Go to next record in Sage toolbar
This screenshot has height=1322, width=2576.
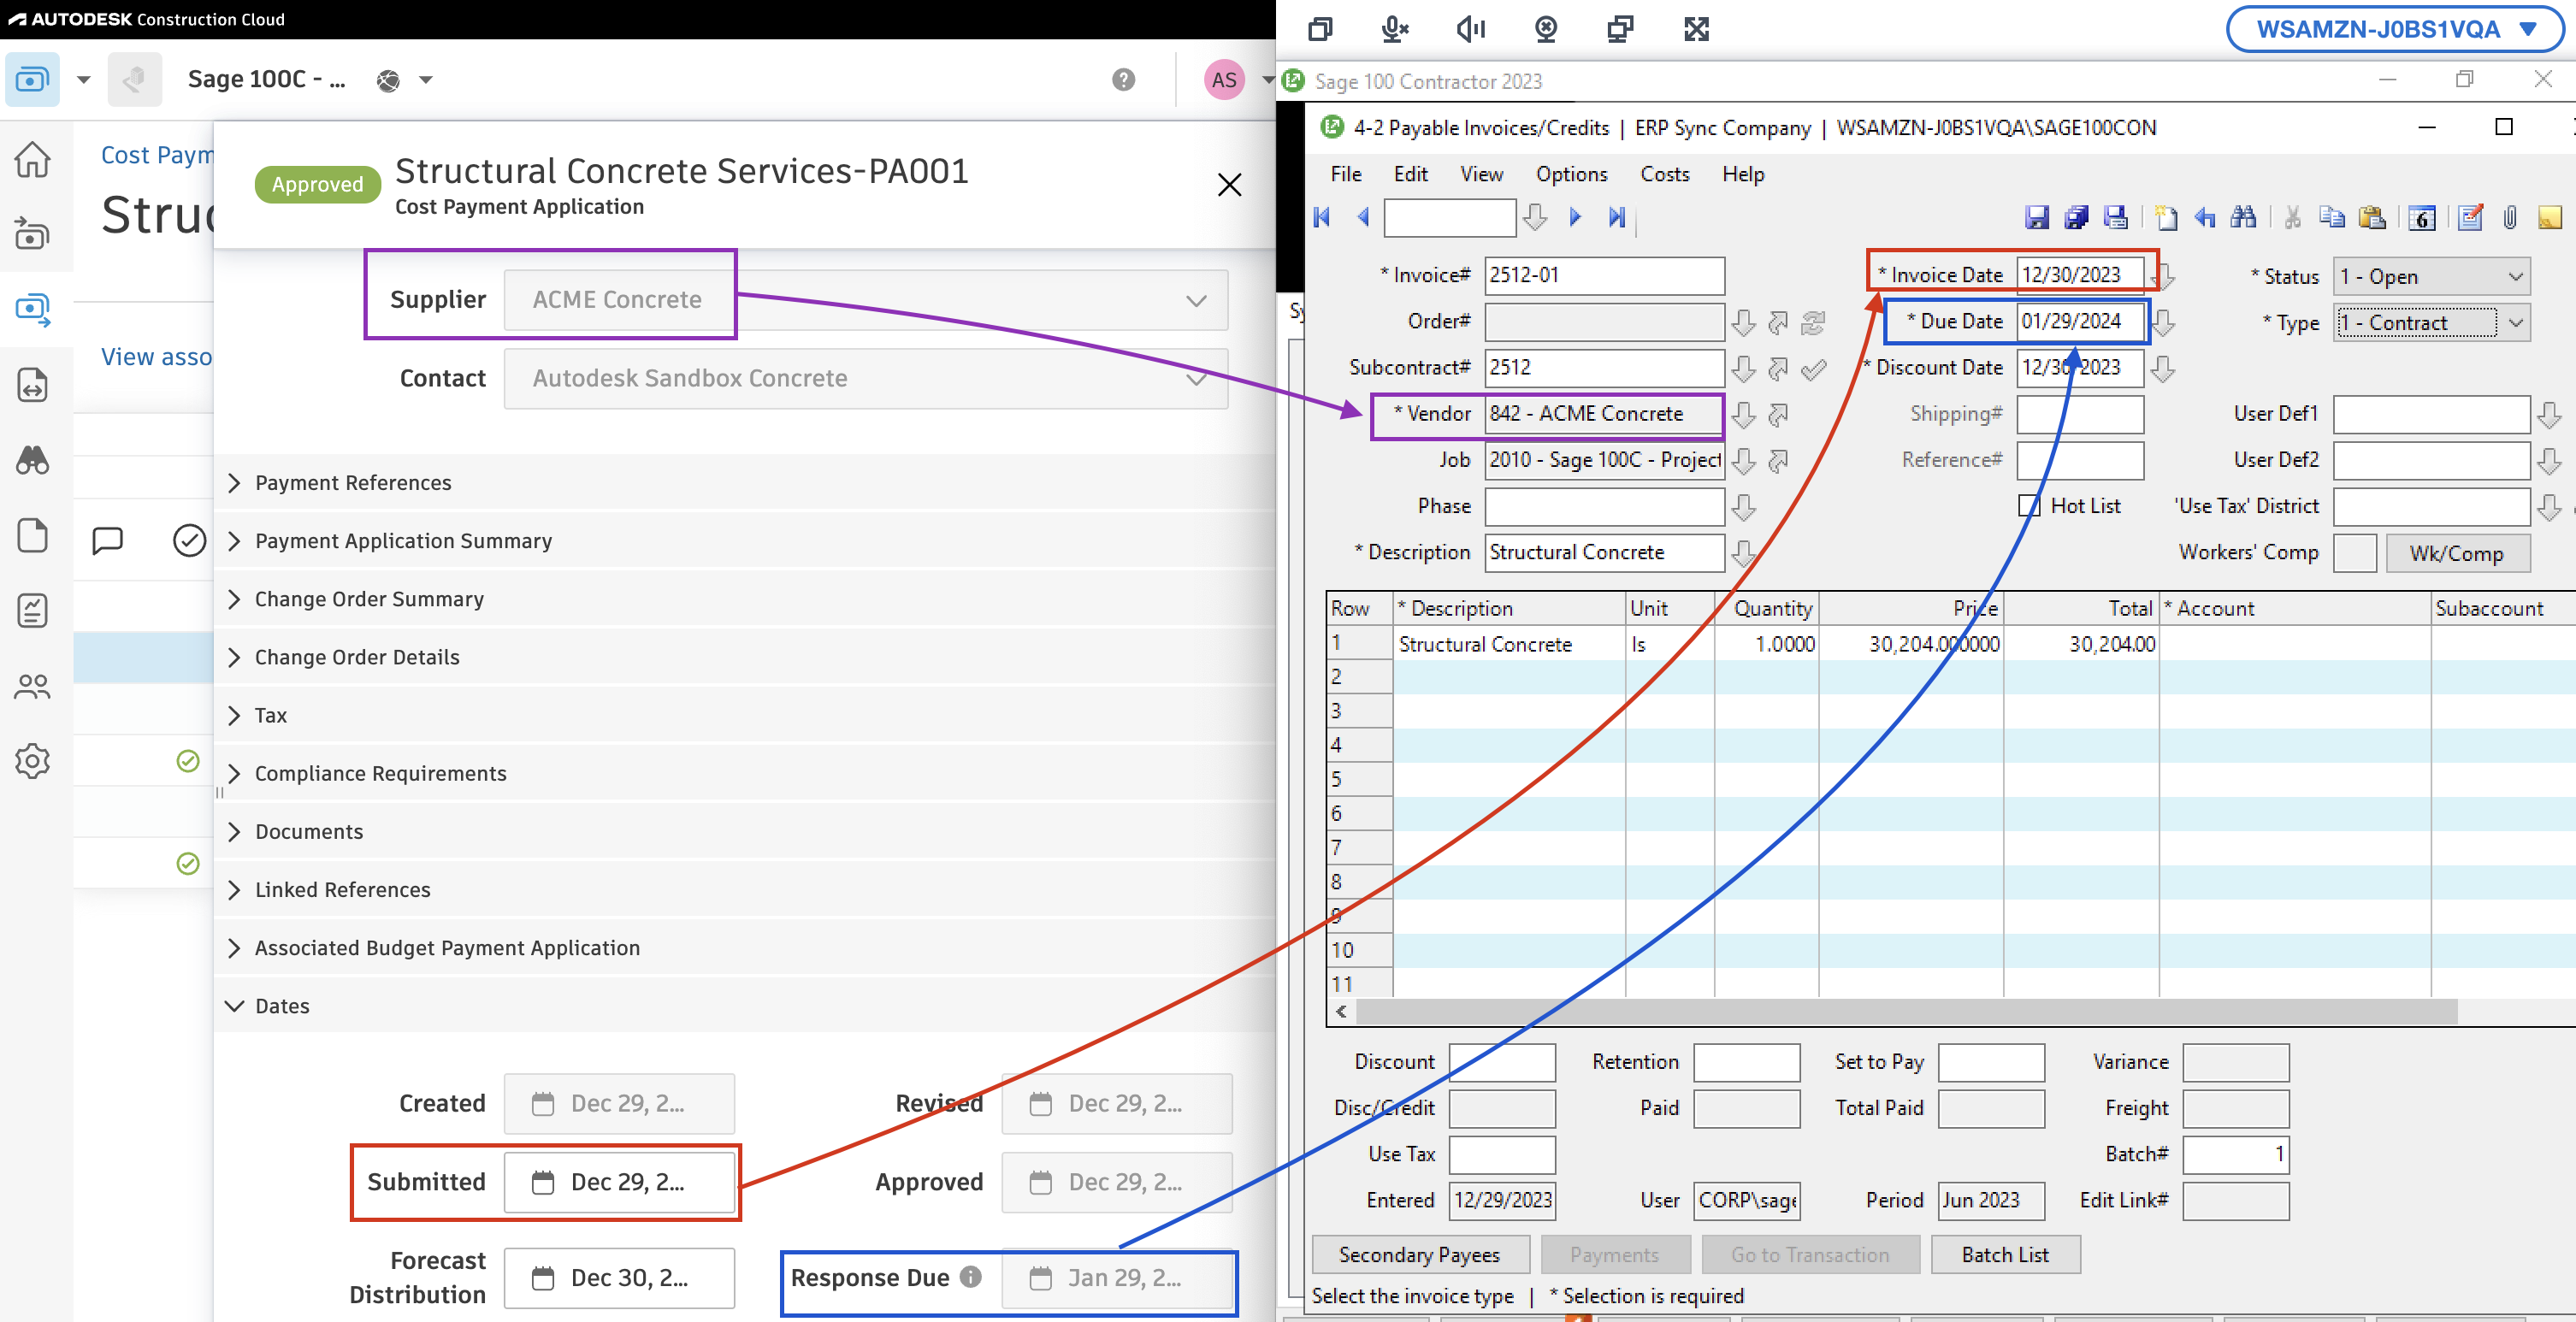[1575, 217]
